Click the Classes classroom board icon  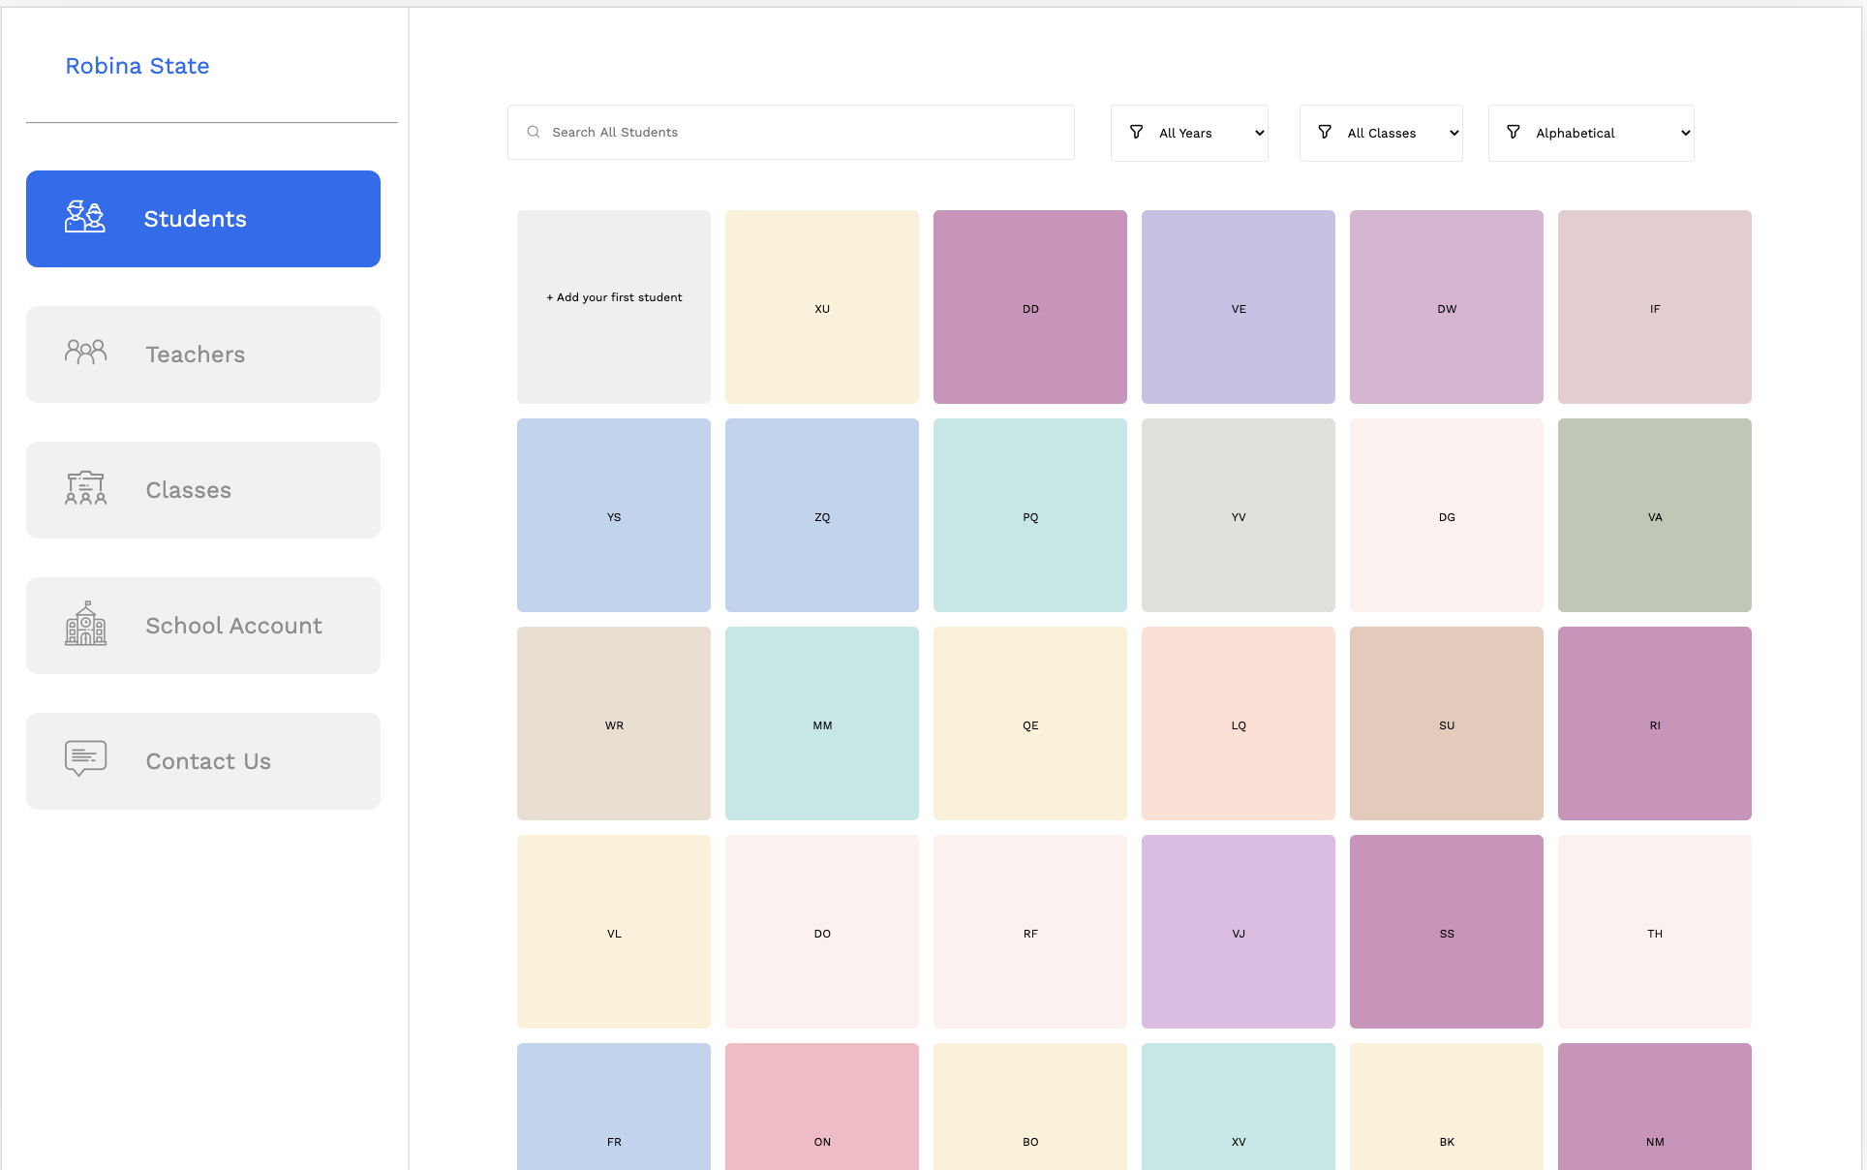pyautogui.click(x=85, y=488)
